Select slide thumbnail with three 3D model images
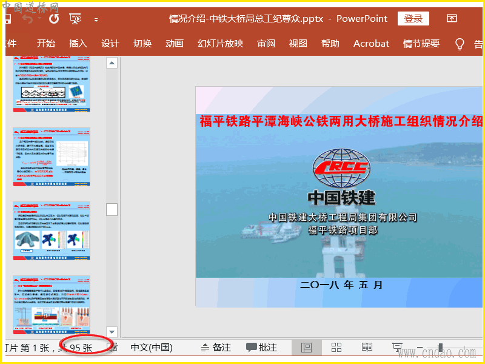The height and width of the screenshot is (364, 485). click(52, 231)
